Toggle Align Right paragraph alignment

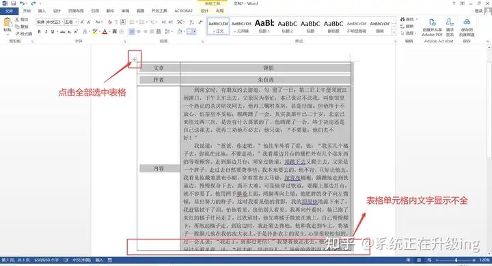pyautogui.click(x=146, y=31)
